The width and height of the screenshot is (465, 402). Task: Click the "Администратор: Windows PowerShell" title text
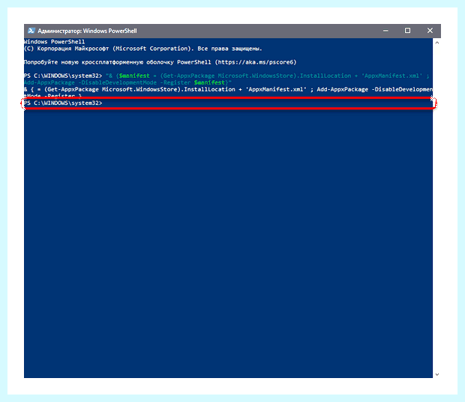pyautogui.click(x=87, y=31)
